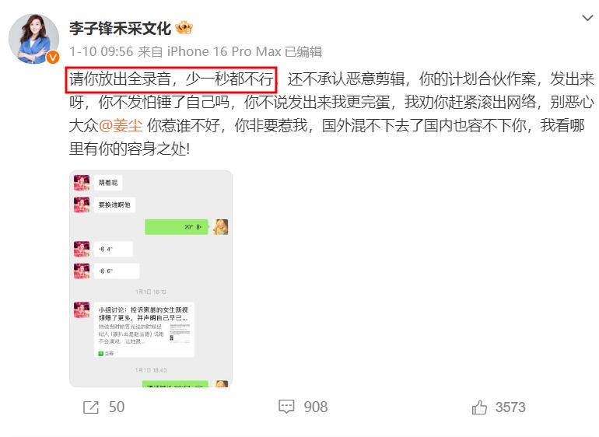Viewport: 599px width, 437px height.
Task: Click the highlighted text 请你放出全录音
Action: coord(120,79)
